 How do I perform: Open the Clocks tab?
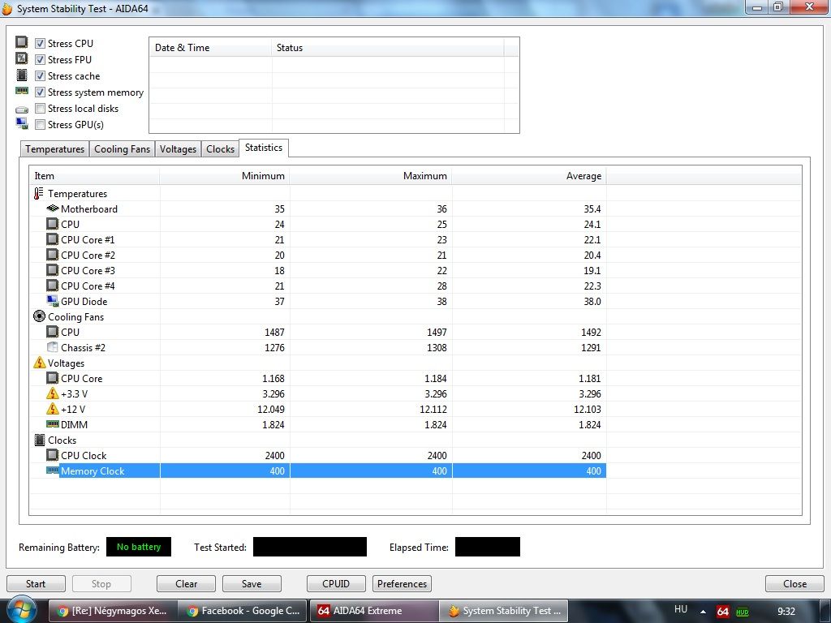click(x=221, y=149)
